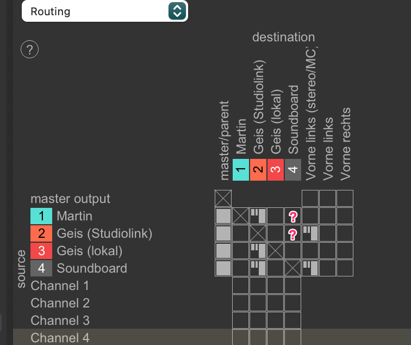Toggle Geis (lokal) master/parent send
The image size is (411, 345).
[223, 251]
